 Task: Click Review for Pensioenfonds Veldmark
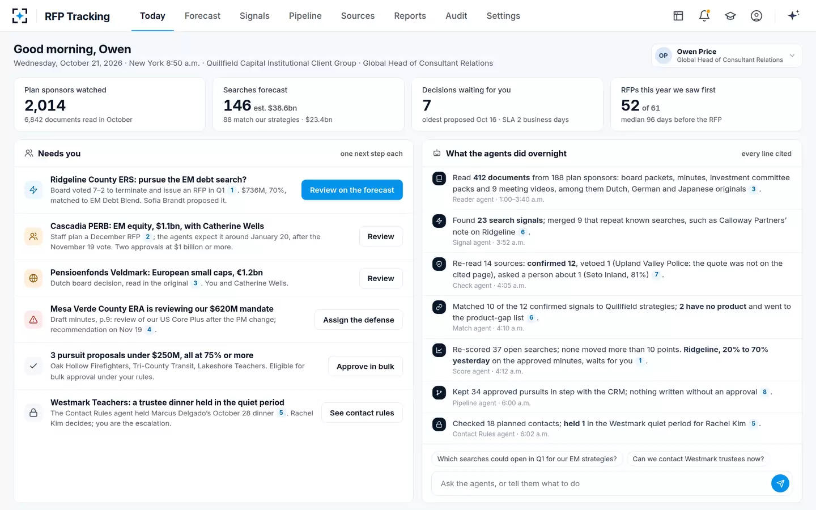381,278
